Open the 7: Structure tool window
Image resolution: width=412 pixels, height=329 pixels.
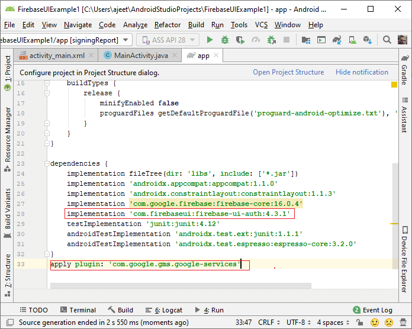click(x=8, y=275)
